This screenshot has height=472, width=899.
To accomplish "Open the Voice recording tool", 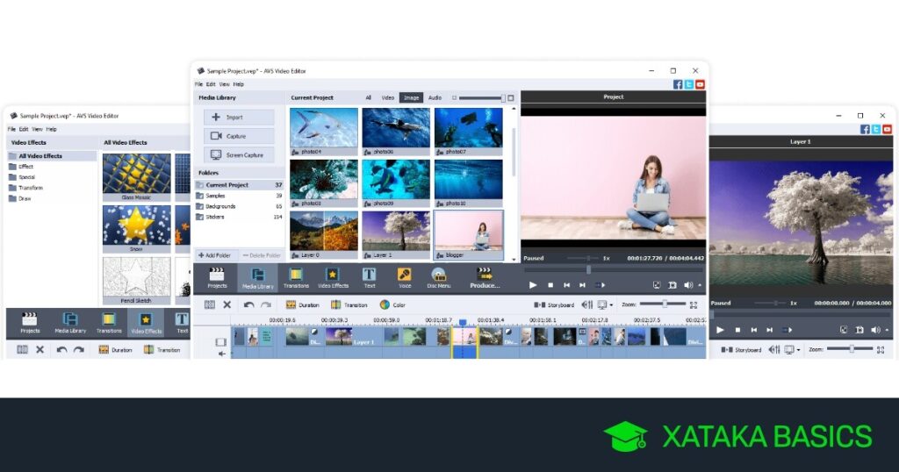I will (x=404, y=277).
